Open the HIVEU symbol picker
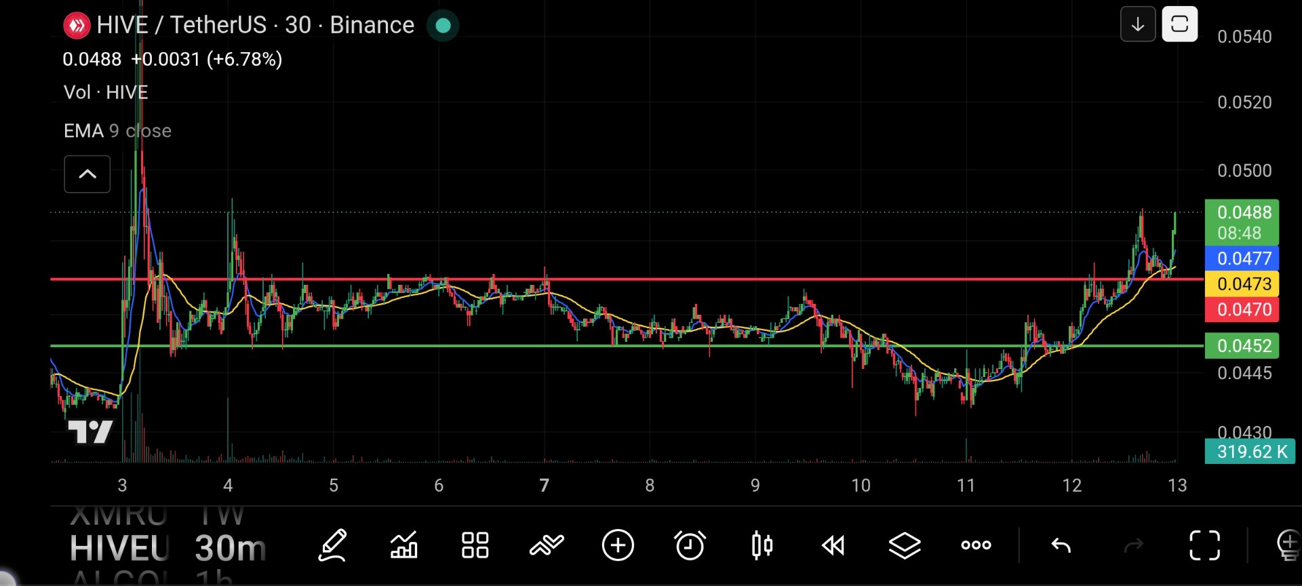 [x=119, y=548]
